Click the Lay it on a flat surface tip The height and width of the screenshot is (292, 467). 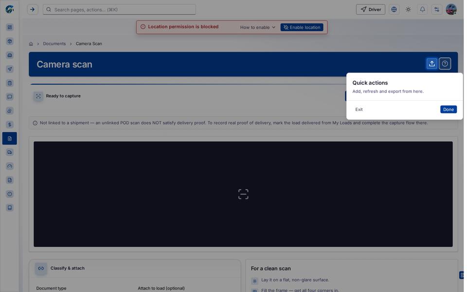[x=295, y=280]
